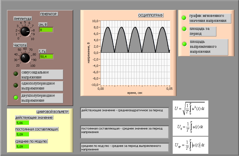Click the Um, В label

[43, 25]
